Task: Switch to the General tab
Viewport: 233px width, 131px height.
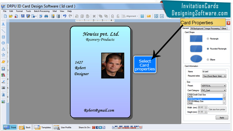Action: point(185,28)
